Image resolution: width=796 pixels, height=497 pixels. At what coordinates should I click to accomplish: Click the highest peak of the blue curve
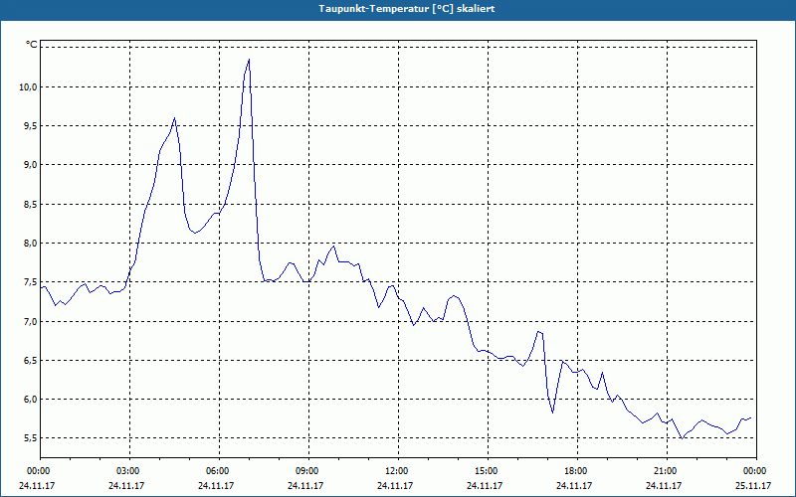point(249,60)
